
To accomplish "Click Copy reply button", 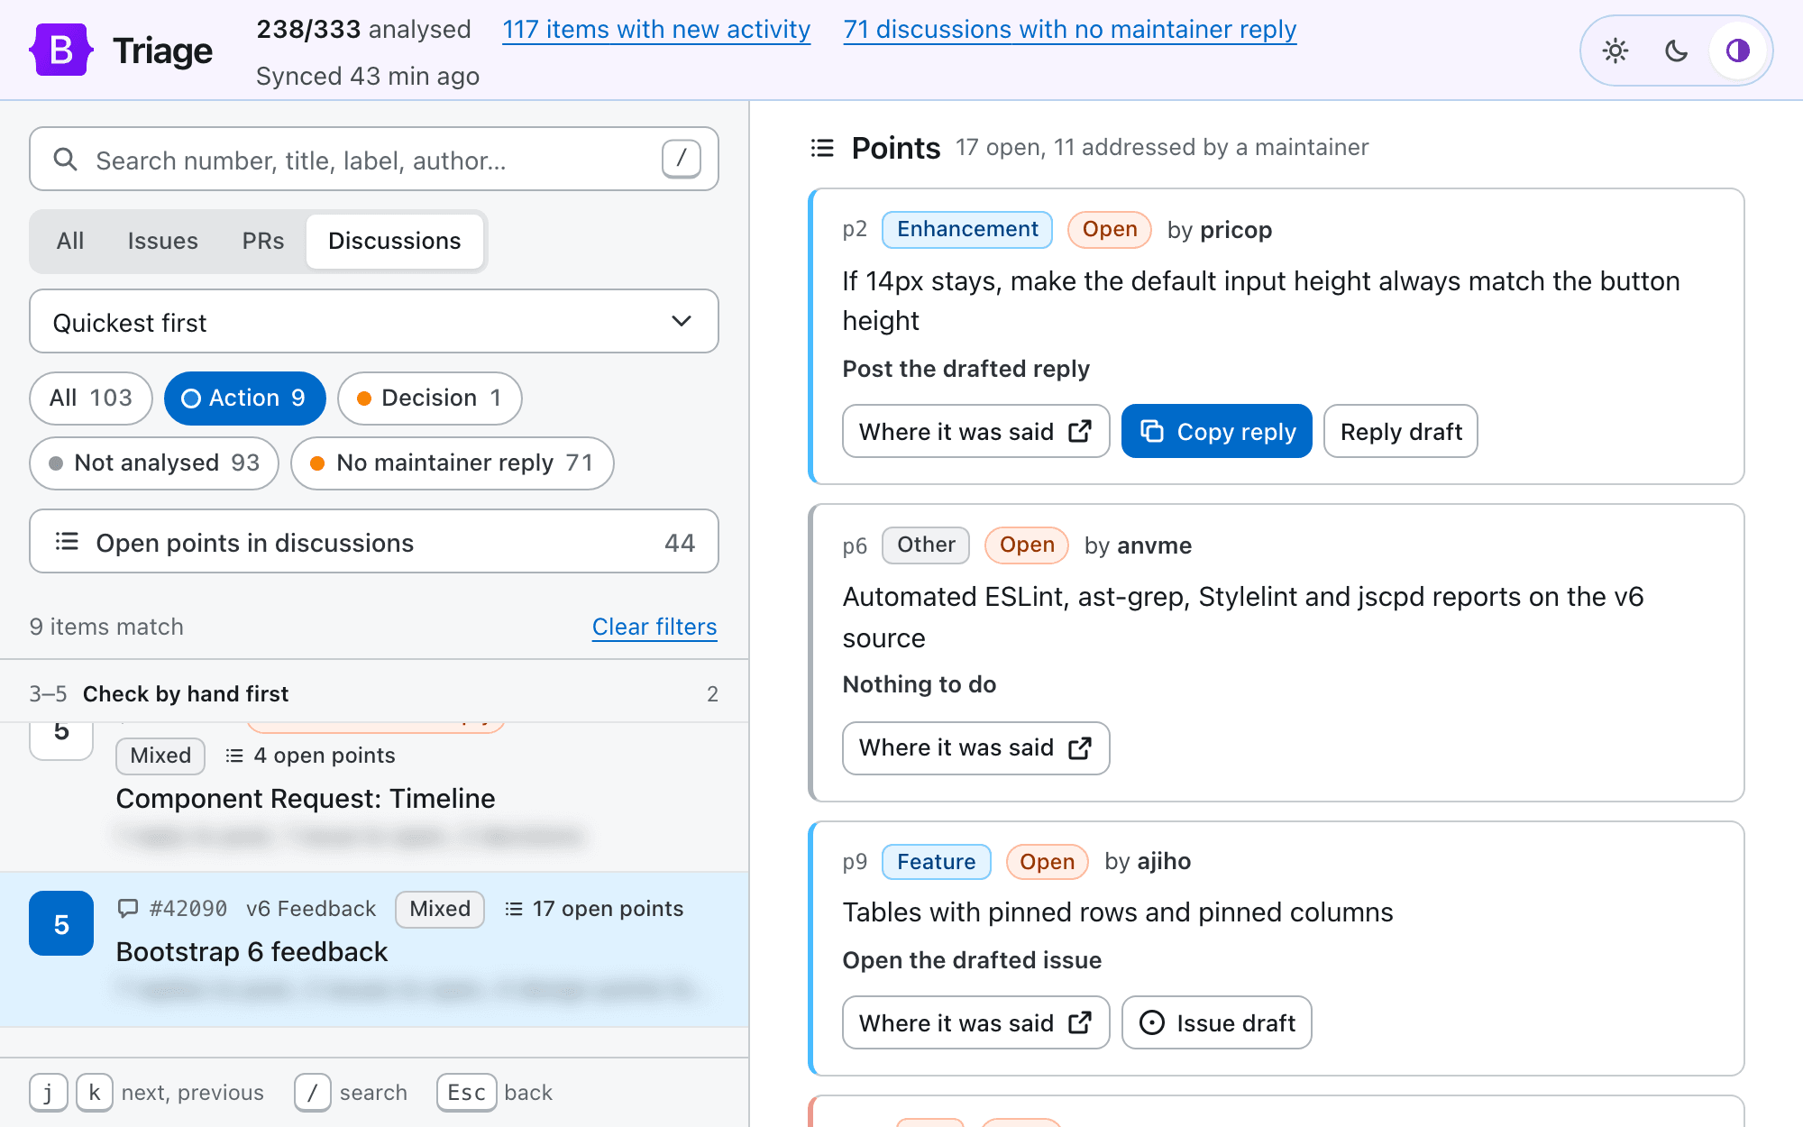I will [x=1217, y=431].
